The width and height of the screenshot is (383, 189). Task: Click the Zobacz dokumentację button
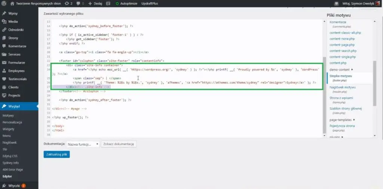[x=119, y=144]
